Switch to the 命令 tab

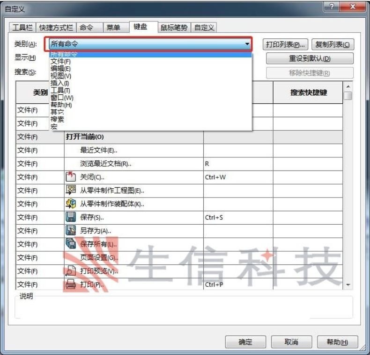tap(89, 28)
